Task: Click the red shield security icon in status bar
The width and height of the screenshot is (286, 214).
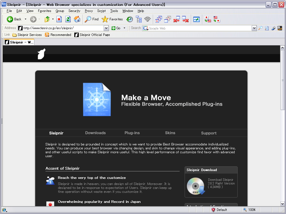Action: [x=213, y=210]
